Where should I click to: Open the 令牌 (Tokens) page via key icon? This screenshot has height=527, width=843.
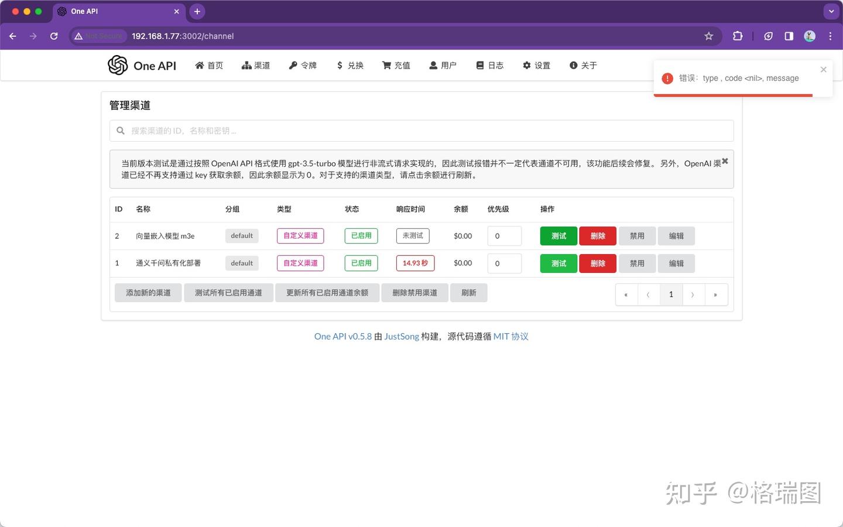click(303, 65)
